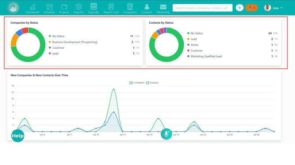Click Active label in Contacts legend
Viewport: 295px width, 165px height.
[195, 45]
